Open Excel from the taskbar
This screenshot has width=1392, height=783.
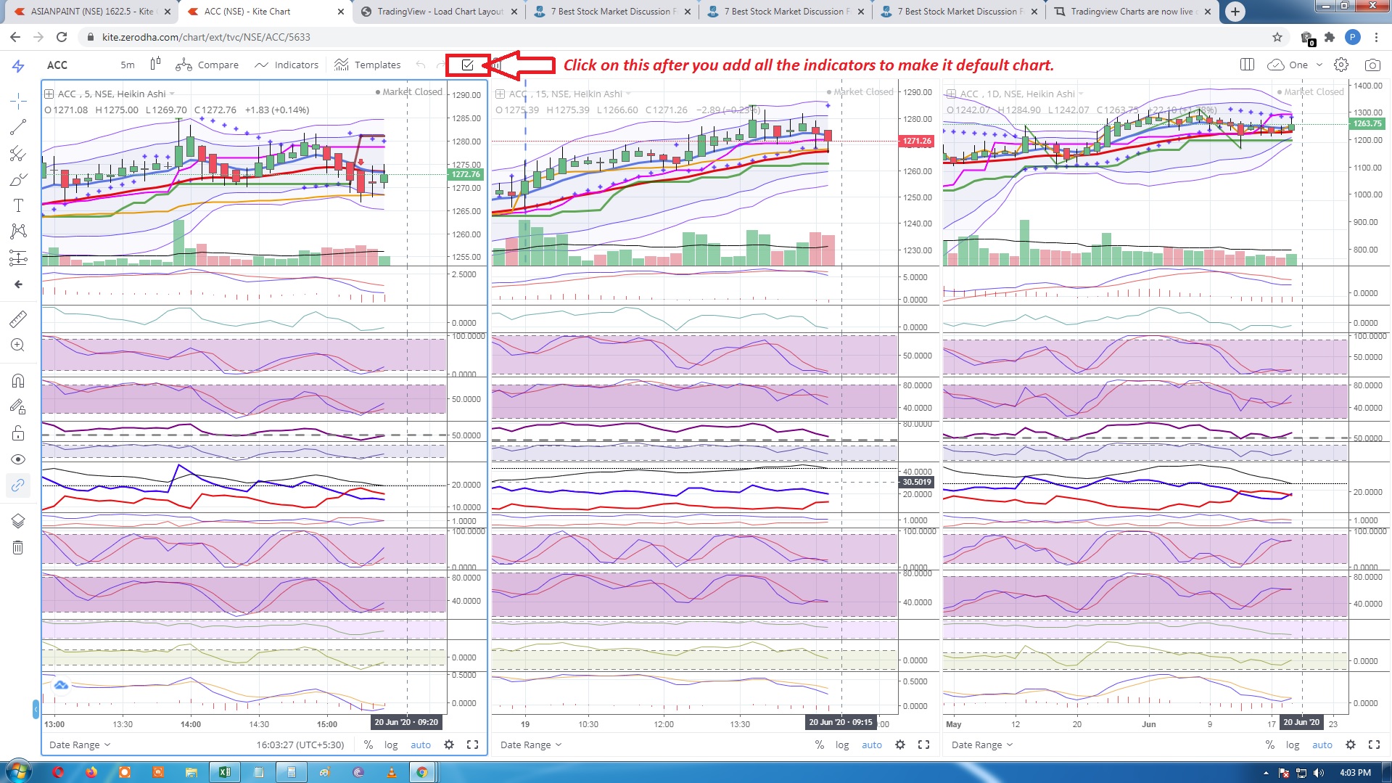224,772
